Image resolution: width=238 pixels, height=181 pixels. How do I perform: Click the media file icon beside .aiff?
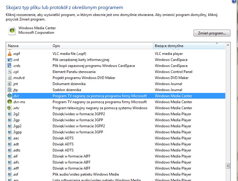tap(10, 168)
